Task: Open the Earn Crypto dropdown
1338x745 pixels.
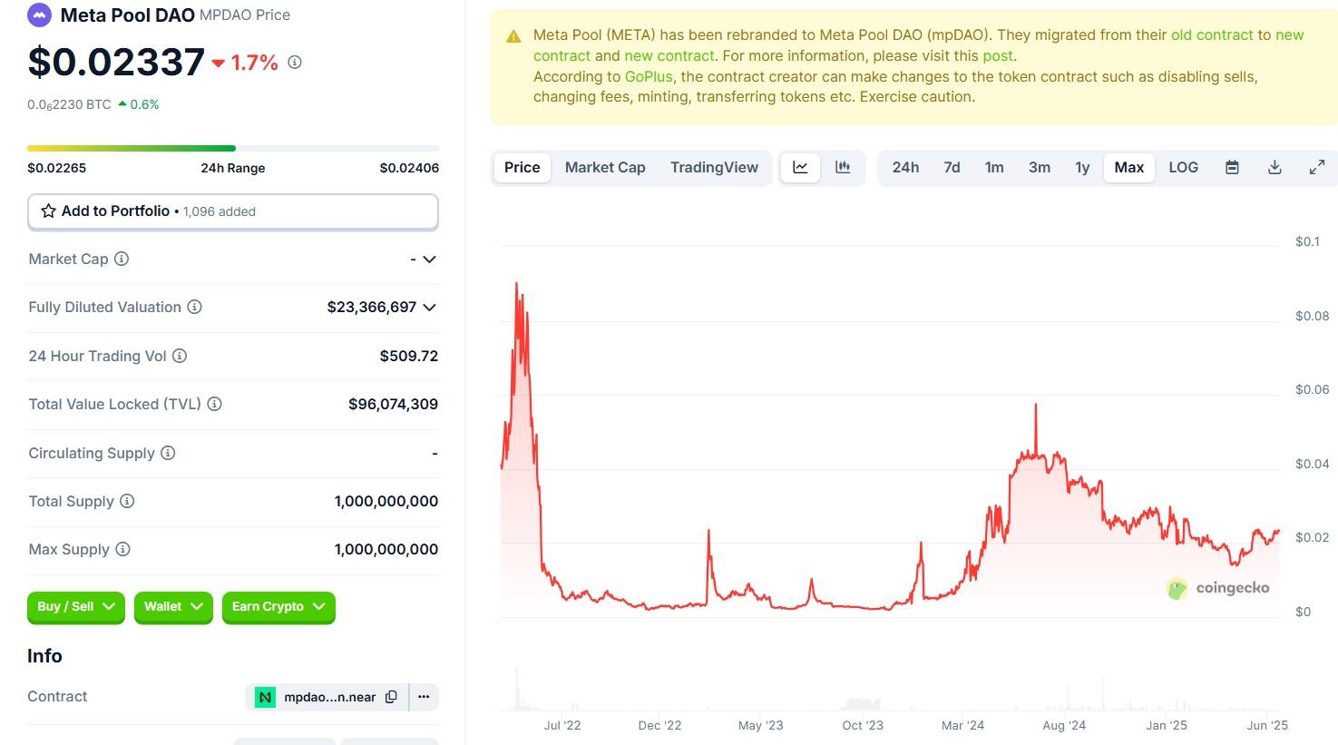Action: pyautogui.click(x=278, y=607)
